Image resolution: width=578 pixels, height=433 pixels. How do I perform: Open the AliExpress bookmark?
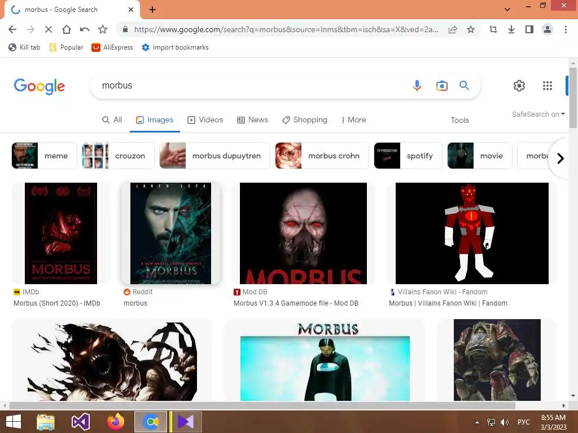tap(112, 47)
